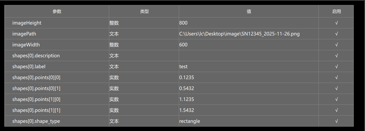Toggle enabled checkmark for shapes[0].label
The height and width of the screenshot is (131, 365).
click(336, 66)
